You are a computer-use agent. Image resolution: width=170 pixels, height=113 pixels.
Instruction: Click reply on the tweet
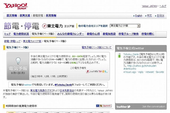(x=141, y=72)
